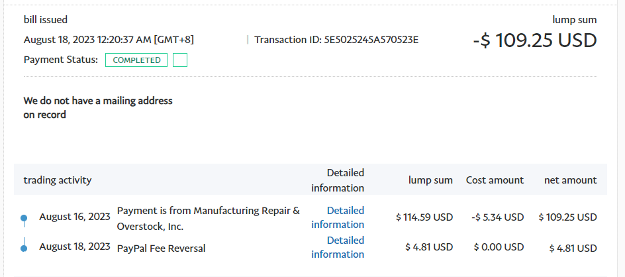Click the mailing address notice text
Screen dimensions: 625x277
pyautogui.click(x=98, y=107)
